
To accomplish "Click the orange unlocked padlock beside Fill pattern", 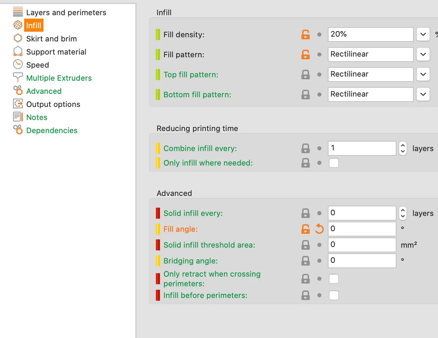I will [306, 55].
